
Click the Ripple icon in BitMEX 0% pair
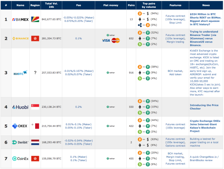pos(140,25)
